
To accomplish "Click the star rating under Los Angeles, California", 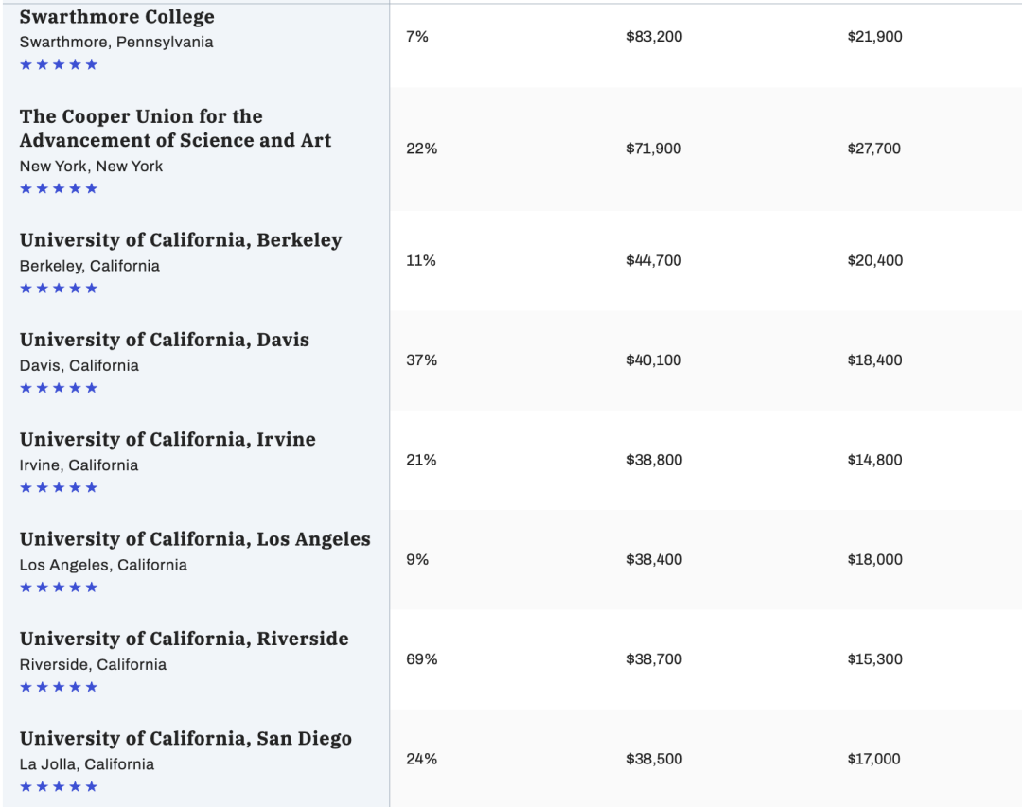I will point(59,588).
